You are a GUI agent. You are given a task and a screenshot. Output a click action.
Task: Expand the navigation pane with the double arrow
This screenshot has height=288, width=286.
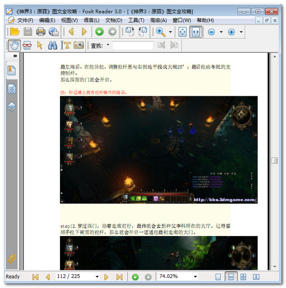coord(15,56)
